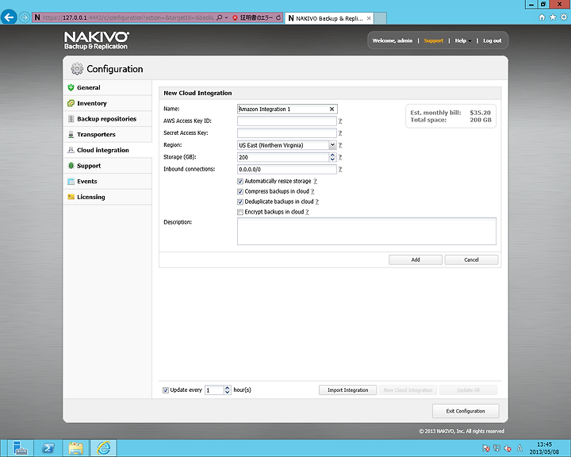571x457 pixels.
Task: Click the General shield icon
Action: 71,87
